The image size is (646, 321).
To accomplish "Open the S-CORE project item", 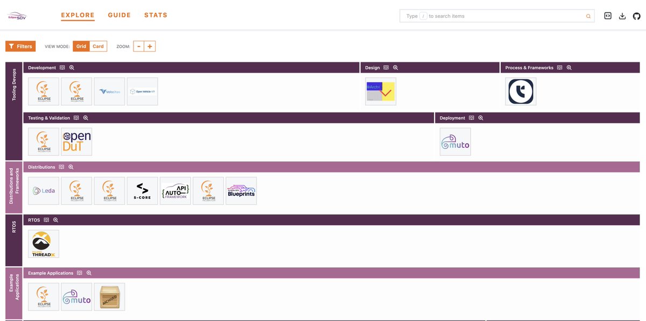I will [142, 191].
